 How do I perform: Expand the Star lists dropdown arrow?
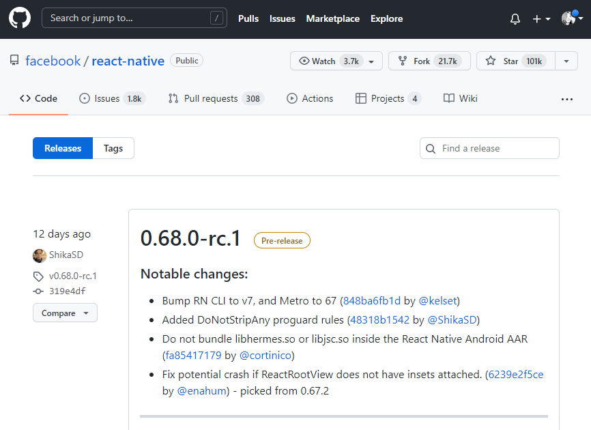(x=566, y=61)
